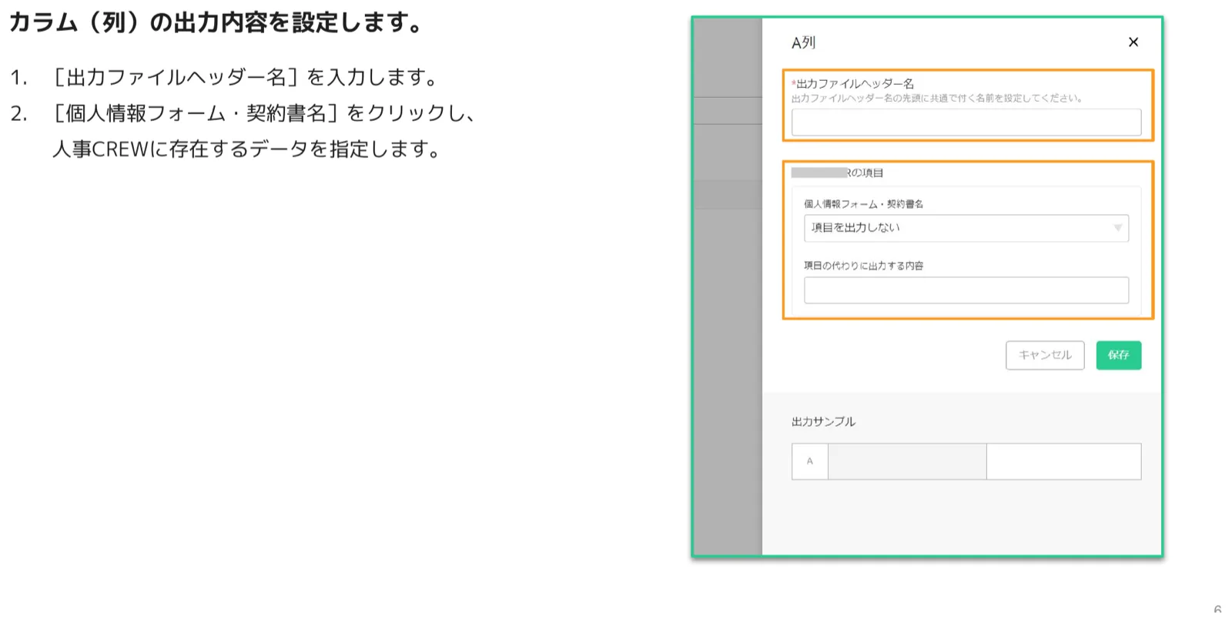Click the green 保存 button
The image size is (1232, 623).
coord(1118,355)
